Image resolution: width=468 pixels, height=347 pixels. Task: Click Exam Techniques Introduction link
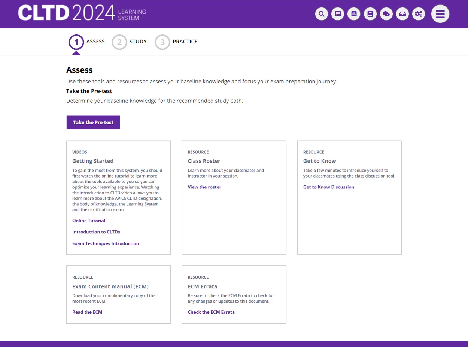click(x=106, y=243)
